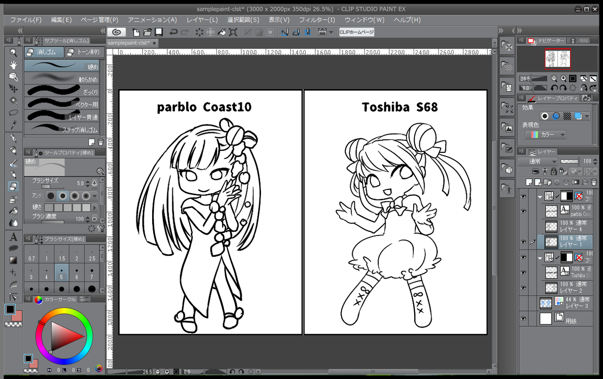Toggle Snap to Ruler
The height and width of the screenshot is (379, 603).
click(285, 32)
